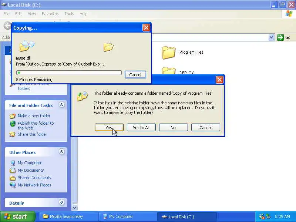Click the Shared Documents folder icon
The height and width of the screenshot is (222, 296).
[x=13, y=178]
